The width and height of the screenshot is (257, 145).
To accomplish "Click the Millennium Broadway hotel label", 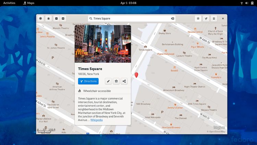I will tap(174, 90).
